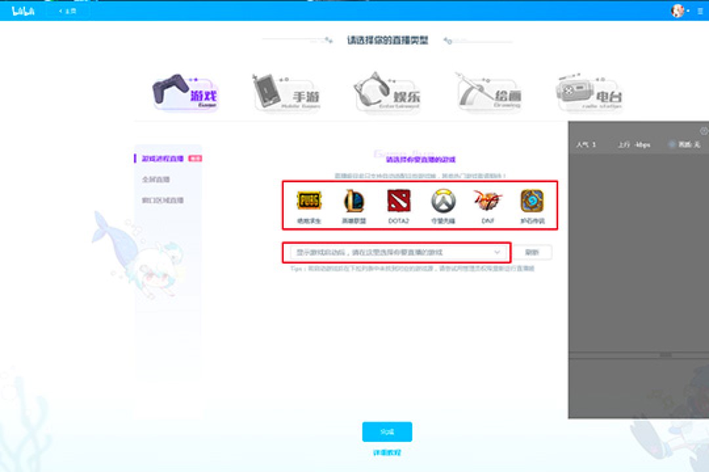This screenshot has height=472, width=709.
Task: Open the hamburger menu at top right
Action: click(x=700, y=10)
